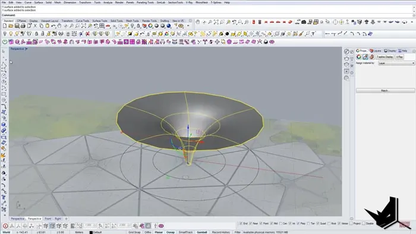416x234 pixels.
Task: Toggle Gumball in status bar
Action: (x=202, y=232)
